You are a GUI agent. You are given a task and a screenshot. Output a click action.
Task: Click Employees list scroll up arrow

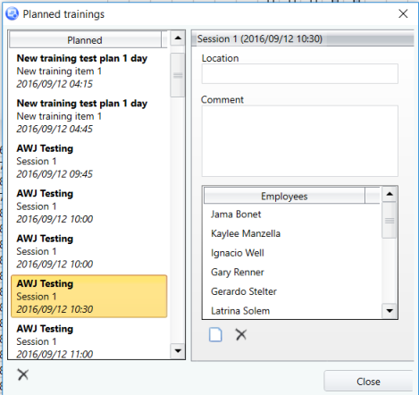coord(390,194)
